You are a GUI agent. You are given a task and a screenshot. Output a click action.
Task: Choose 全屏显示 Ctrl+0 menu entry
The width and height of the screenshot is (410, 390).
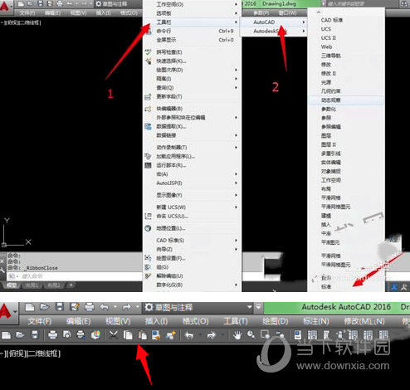point(192,40)
